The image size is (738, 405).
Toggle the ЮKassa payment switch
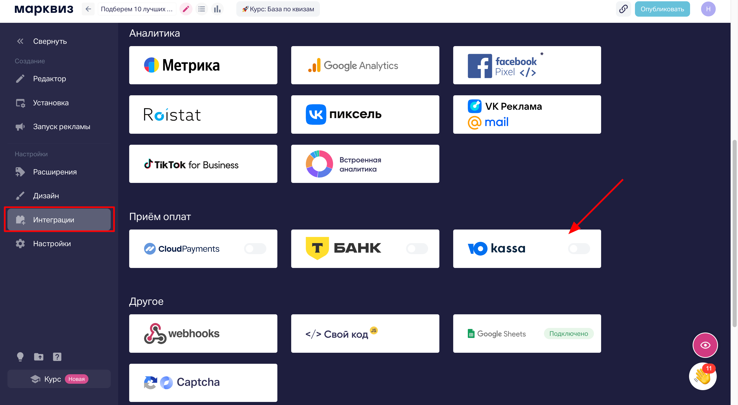pos(579,248)
